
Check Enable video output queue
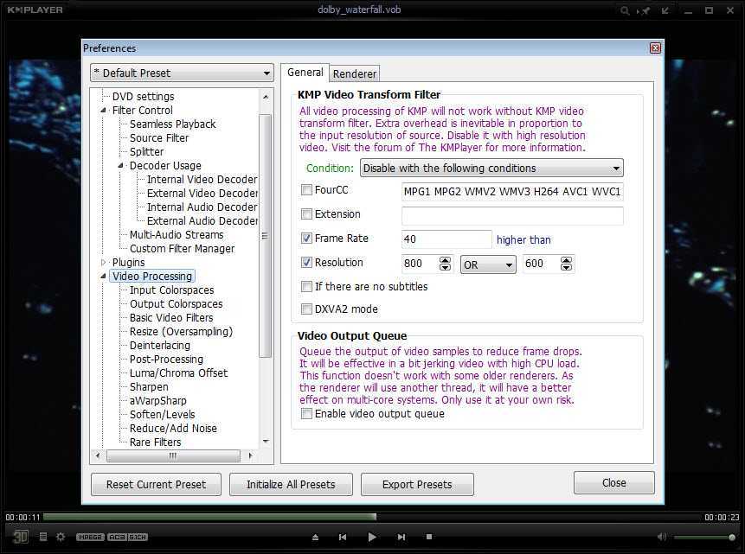(306, 414)
